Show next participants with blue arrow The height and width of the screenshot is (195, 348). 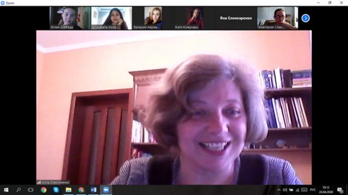click(x=305, y=18)
